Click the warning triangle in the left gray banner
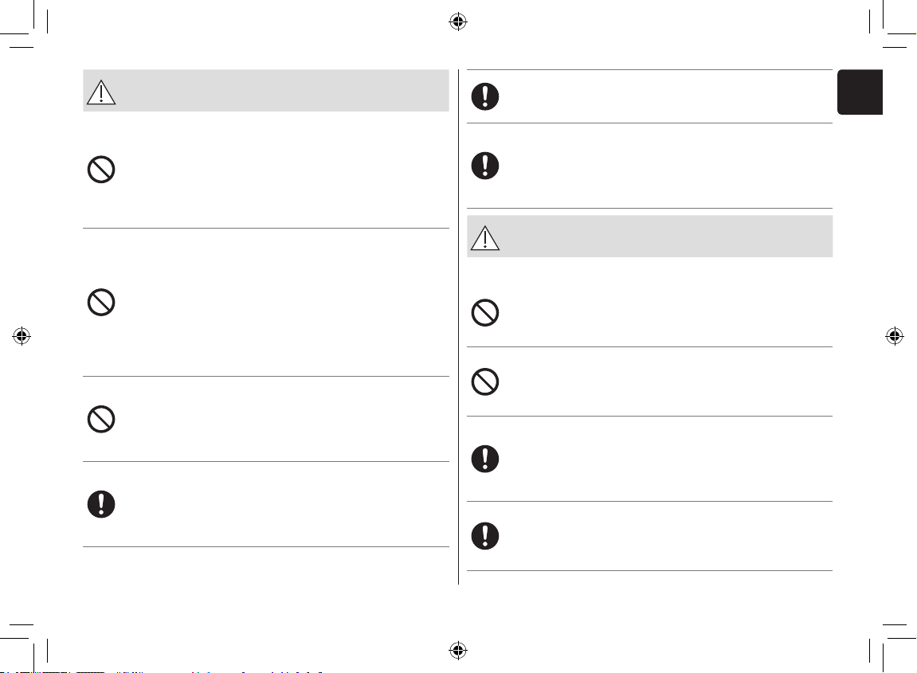Screen dimensions: 917x673 (101, 92)
